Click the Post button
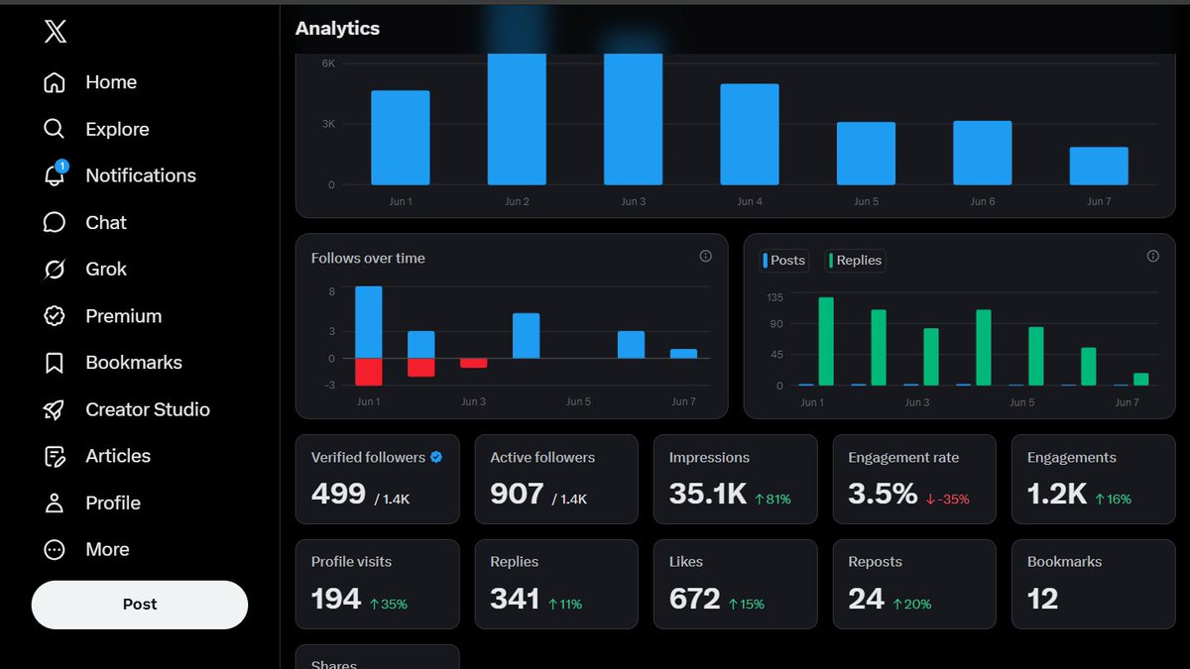 (140, 605)
